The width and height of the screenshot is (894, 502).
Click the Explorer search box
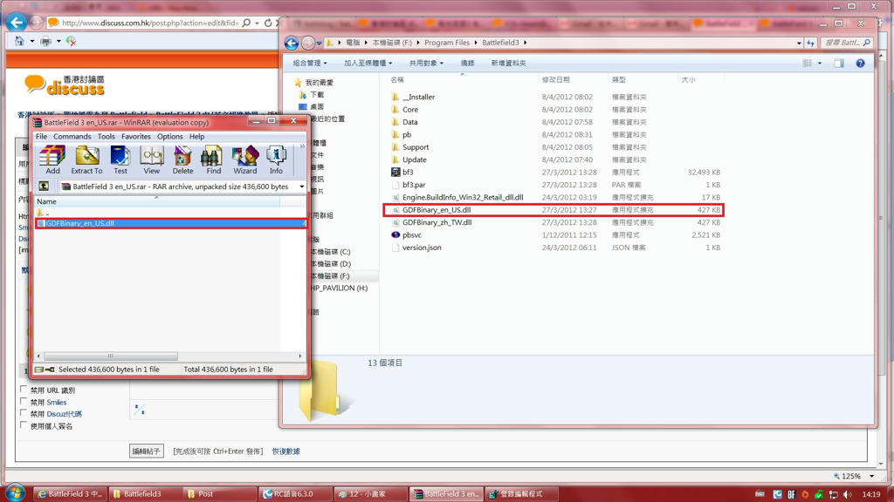click(847, 43)
